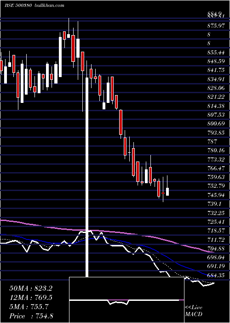
Task: Click the 773.32 price level label
Action: pos(216,159)
